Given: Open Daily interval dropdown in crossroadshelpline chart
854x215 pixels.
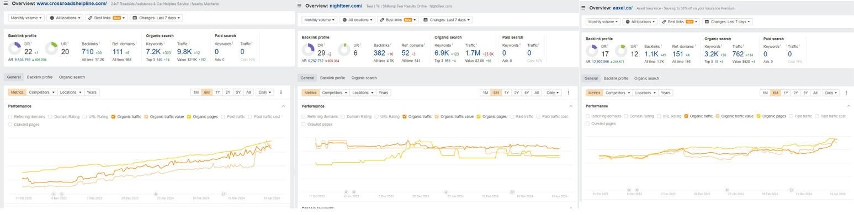Looking at the screenshot, I should 264,93.
